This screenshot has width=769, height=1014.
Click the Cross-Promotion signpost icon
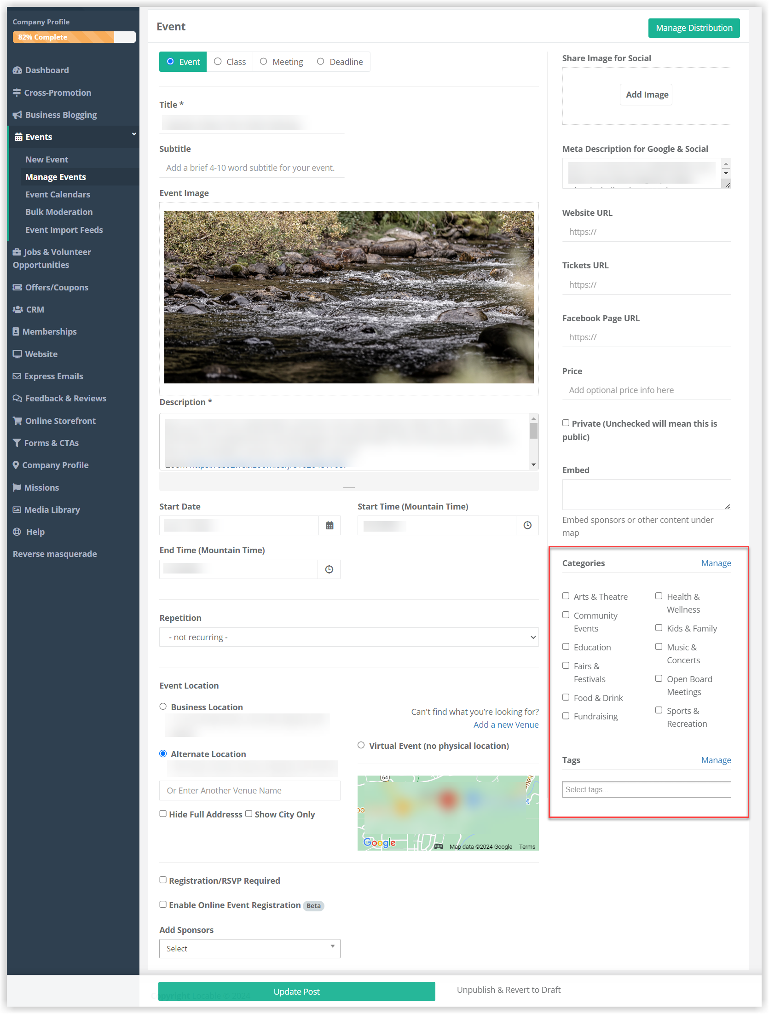tap(17, 93)
